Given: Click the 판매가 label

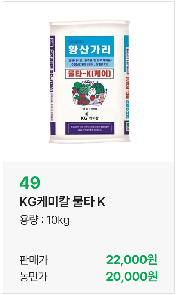Looking at the screenshot, I should point(34,260).
